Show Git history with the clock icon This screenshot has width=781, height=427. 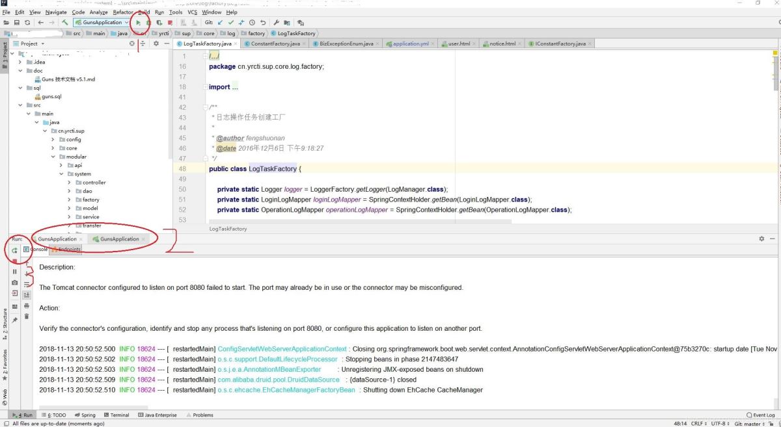pos(252,22)
